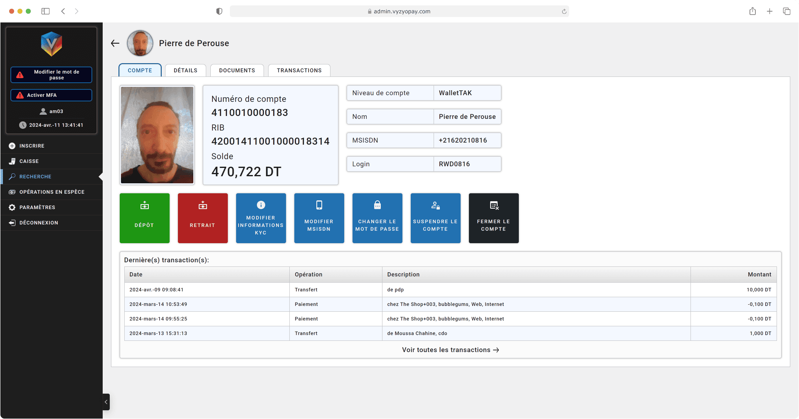Reload the page in the address bar
Viewport: 799px width, 419px height.
coord(564,12)
